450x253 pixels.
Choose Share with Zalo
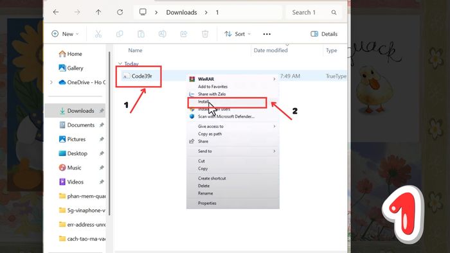pos(212,94)
